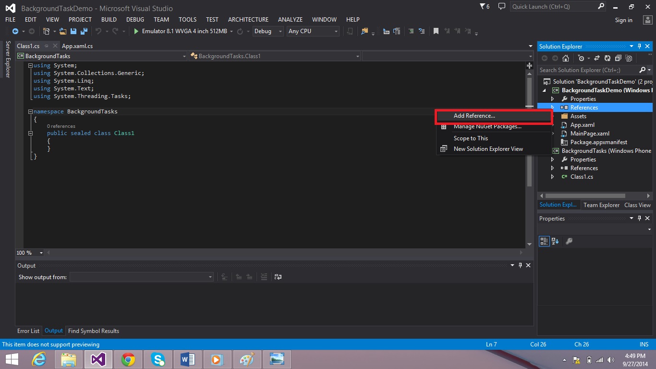Viewport: 656px width, 369px height.
Task: Toggle word wrap in the Output panel
Action: (278, 277)
